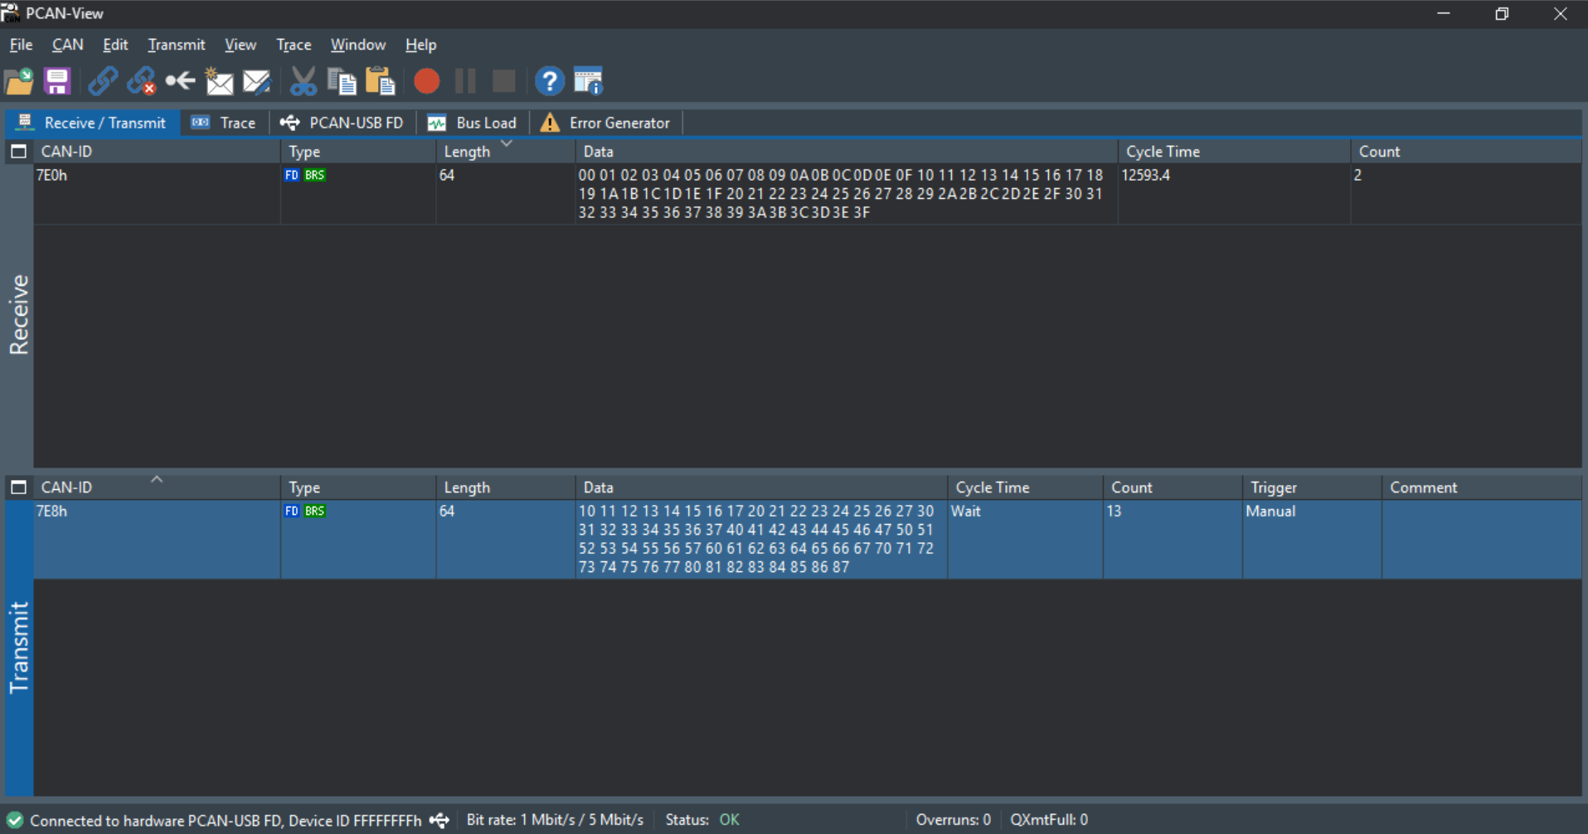Click the transmit count value 13
The height and width of the screenshot is (834, 1588).
pyautogui.click(x=1114, y=512)
